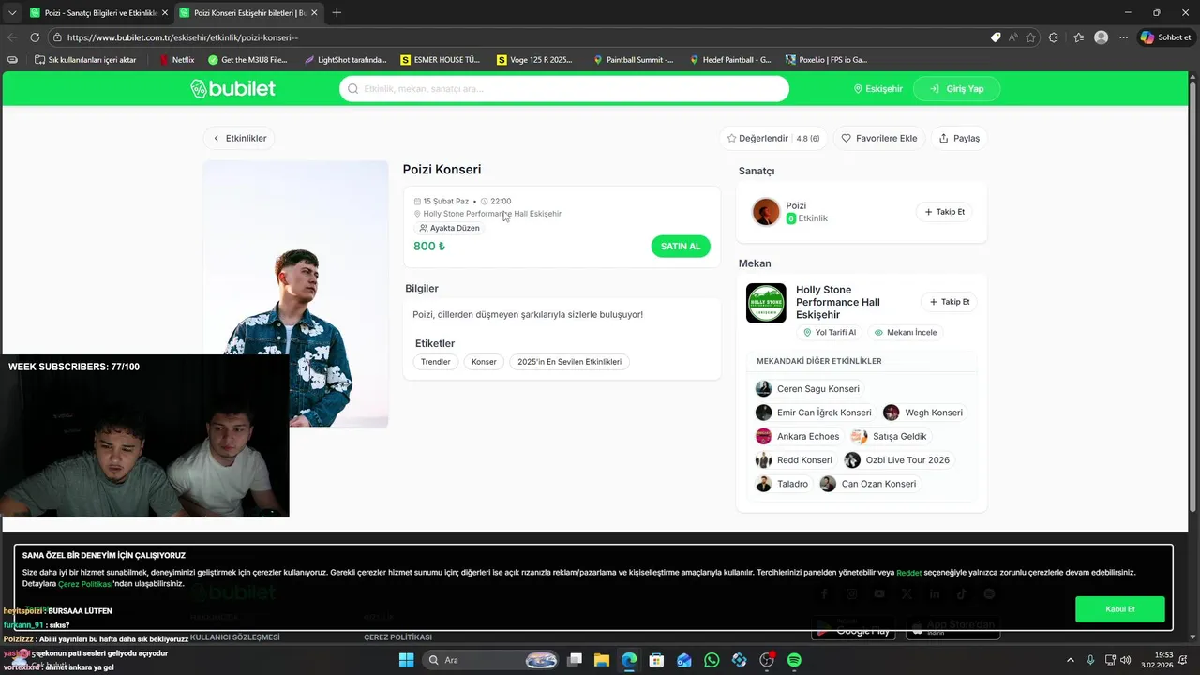Click the star icon beside Değerlendir
The width and height of the screenshot is (1200, 675).
732,138
